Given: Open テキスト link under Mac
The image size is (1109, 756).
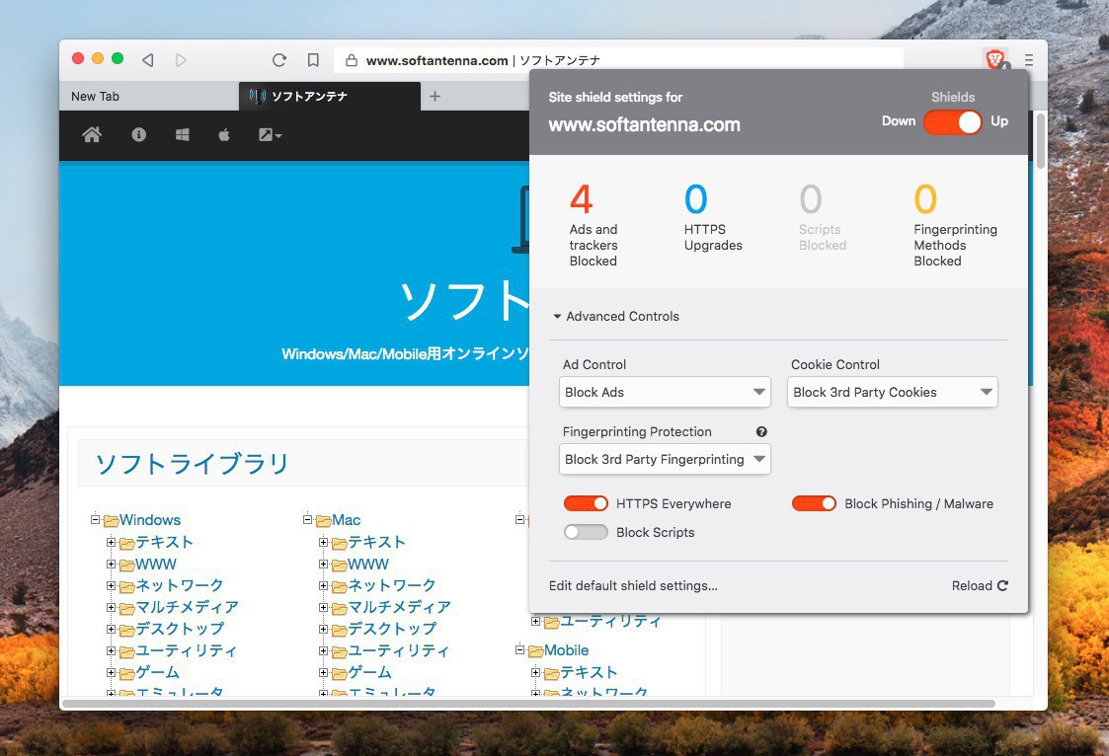Looking at the screenshot, I should (x=376, y=542).
